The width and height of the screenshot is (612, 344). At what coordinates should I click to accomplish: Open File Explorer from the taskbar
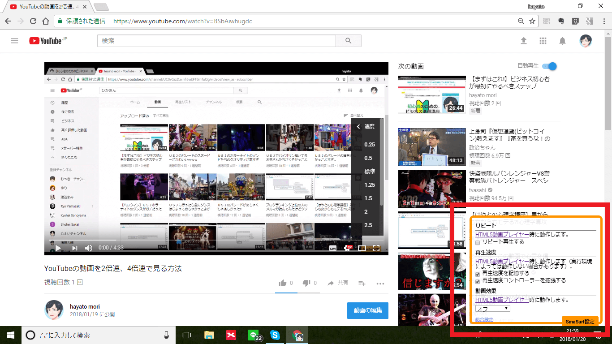209,335
